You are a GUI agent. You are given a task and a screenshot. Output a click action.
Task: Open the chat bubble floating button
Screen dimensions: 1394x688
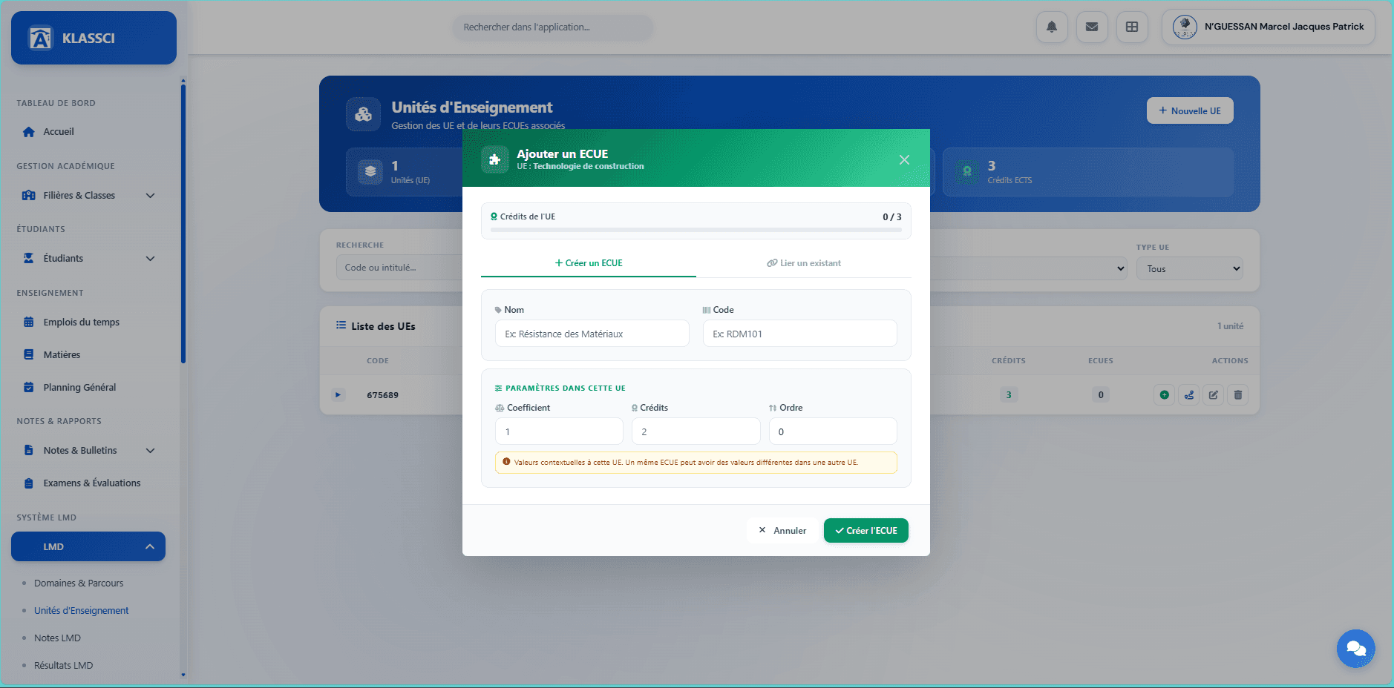tap(1355, 649)
